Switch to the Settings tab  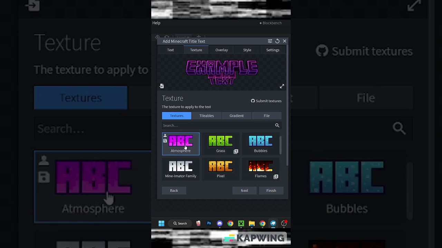coord(273,50)
